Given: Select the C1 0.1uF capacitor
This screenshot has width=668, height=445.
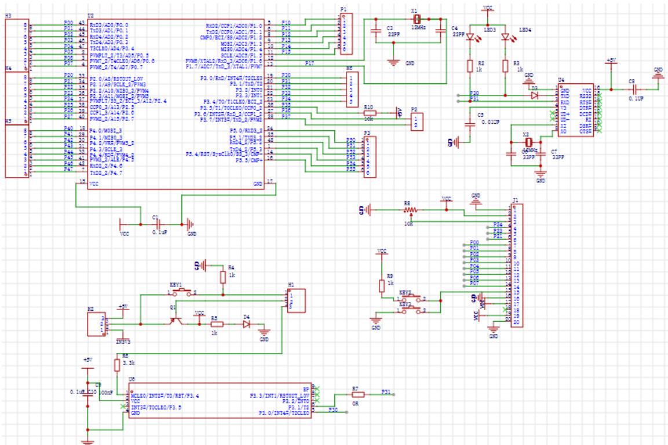Looking at the screenshot, I should coord(157,223).
